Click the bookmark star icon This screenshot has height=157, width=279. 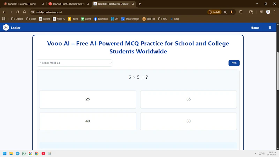click(x=232, y=12)
